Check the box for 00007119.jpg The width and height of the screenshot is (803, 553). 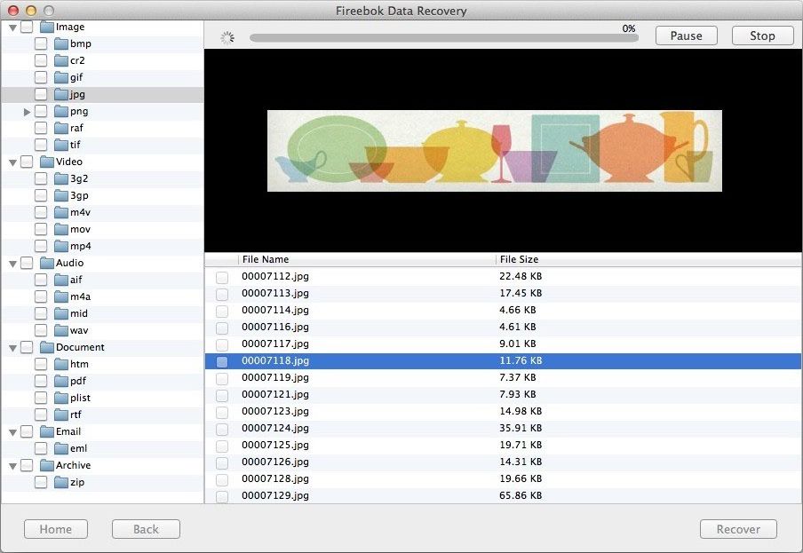(x=222, y=378)
